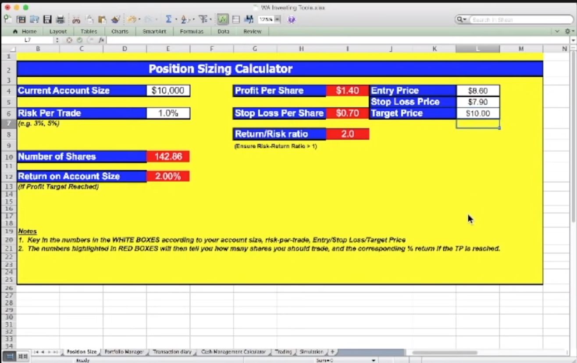577x363 pixels.
Task: Click the New Workbook toolbar icon
Action: click(7, 19)
